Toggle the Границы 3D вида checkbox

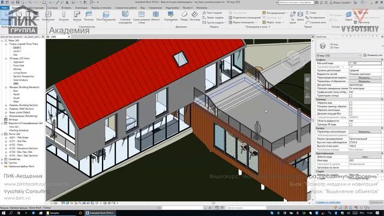pos(350,124)
